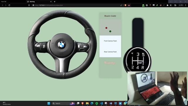Open Brave browser from taskbar
The height and width of the screenshot is (106, 188).
83,103
